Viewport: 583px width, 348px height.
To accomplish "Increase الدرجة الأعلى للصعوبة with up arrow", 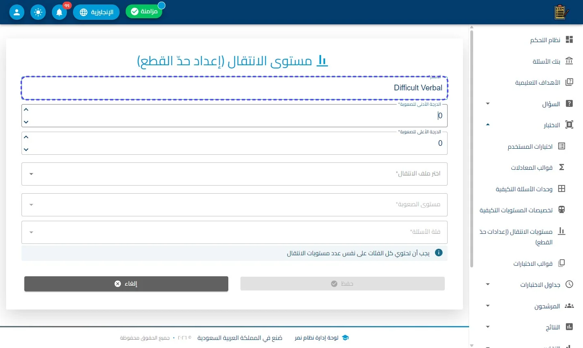I will (26, 137).
